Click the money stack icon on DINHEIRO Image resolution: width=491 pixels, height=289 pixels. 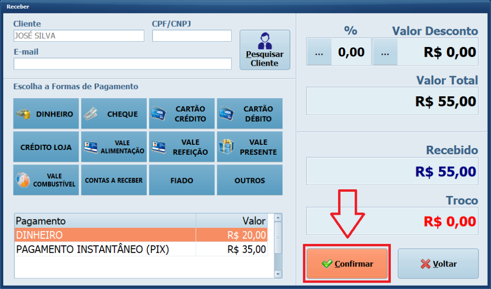(x=23, y=114)
